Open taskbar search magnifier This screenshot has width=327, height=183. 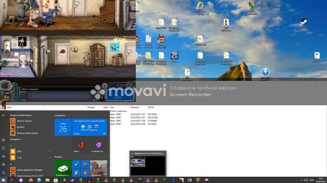(11, 180)
